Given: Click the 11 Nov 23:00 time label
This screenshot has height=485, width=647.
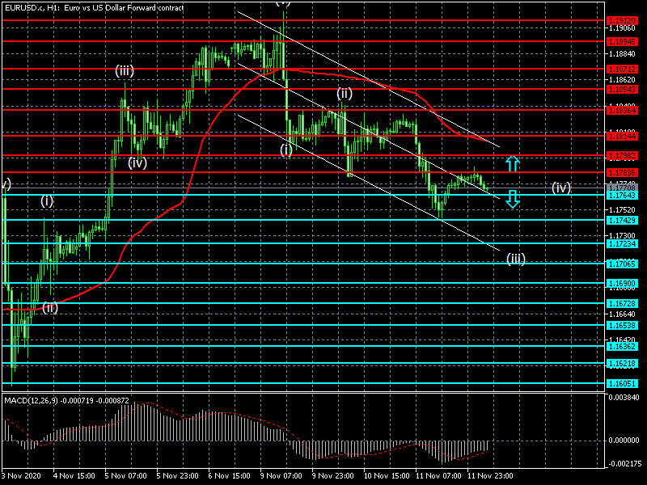Looking at the screenshot, I should click(490, 475).
